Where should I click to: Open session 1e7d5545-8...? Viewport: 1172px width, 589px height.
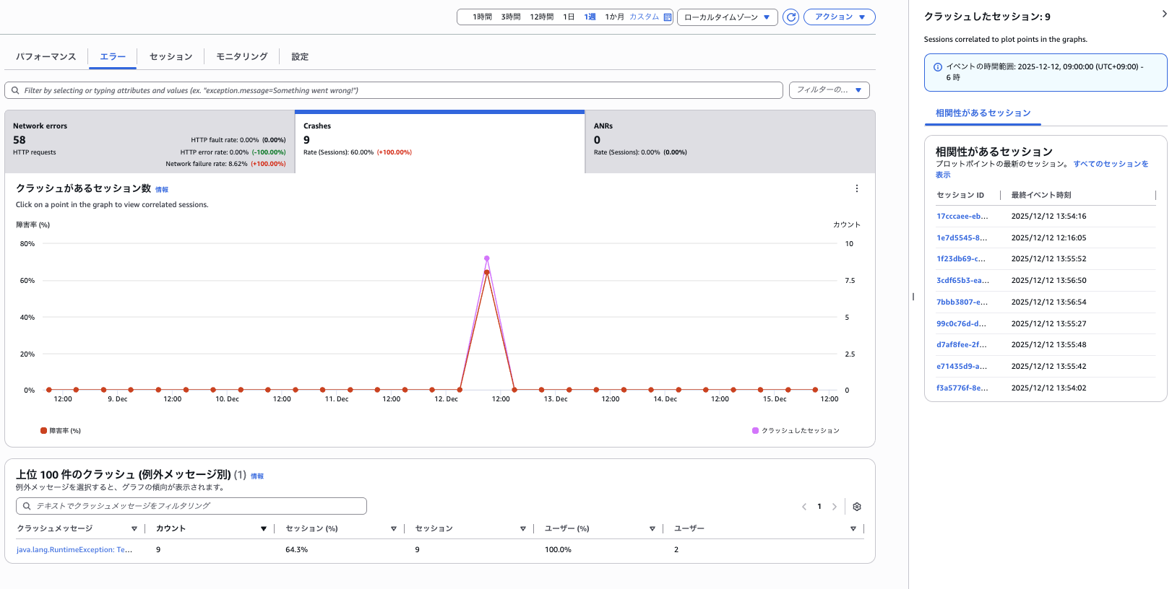962,238
